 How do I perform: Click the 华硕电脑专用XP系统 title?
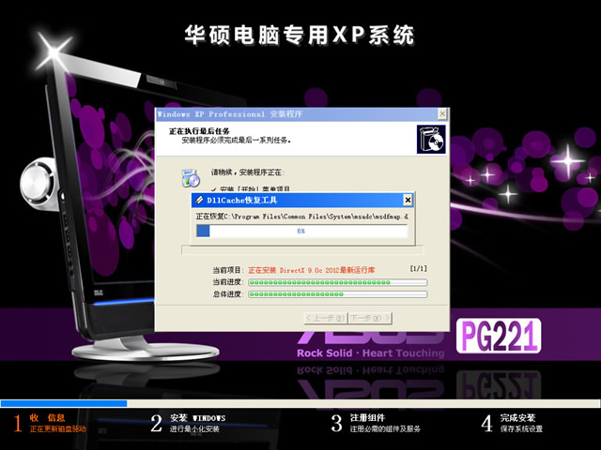[300, 36]
